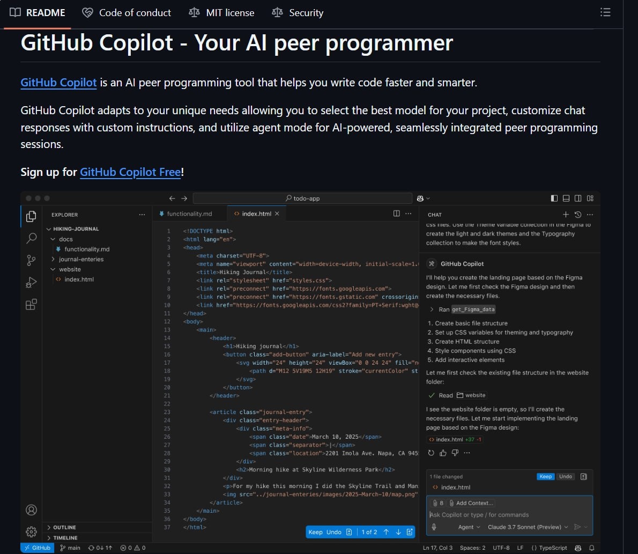
Task: Click Undo in the editor overlay toolbar
Action: coord(333,532)
